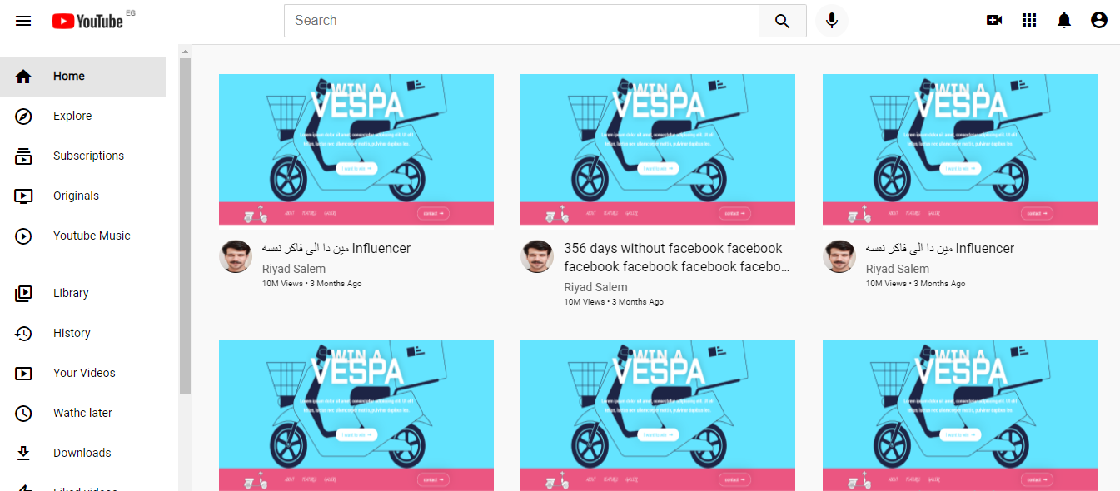The image size is (1120, 491).
Task: Open Your Videos in sidebar
Action: point(82,373)
